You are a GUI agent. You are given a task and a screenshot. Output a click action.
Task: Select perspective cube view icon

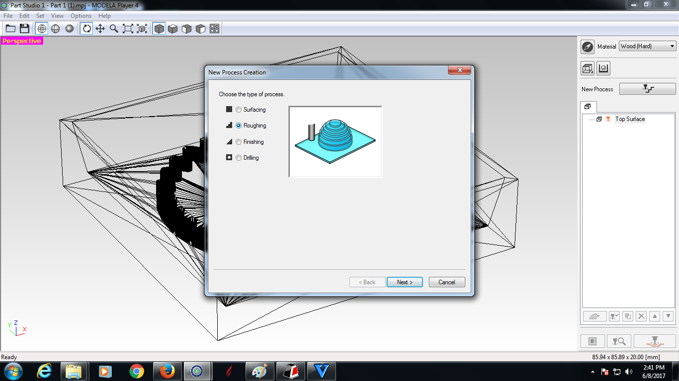coord(159,29)
